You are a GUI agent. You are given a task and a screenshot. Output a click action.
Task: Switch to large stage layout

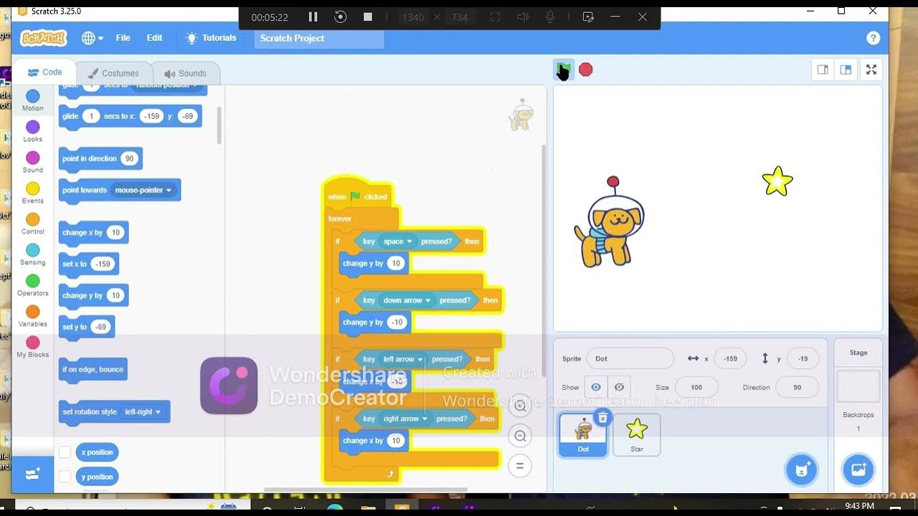pos(846,70)
